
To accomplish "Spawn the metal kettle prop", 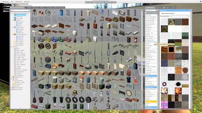I will [88, 66].
